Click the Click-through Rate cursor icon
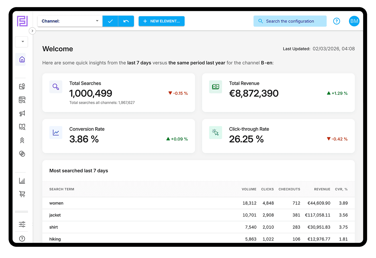 (216, 133)
